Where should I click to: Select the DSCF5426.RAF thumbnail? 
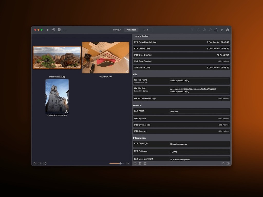point(106,58)
